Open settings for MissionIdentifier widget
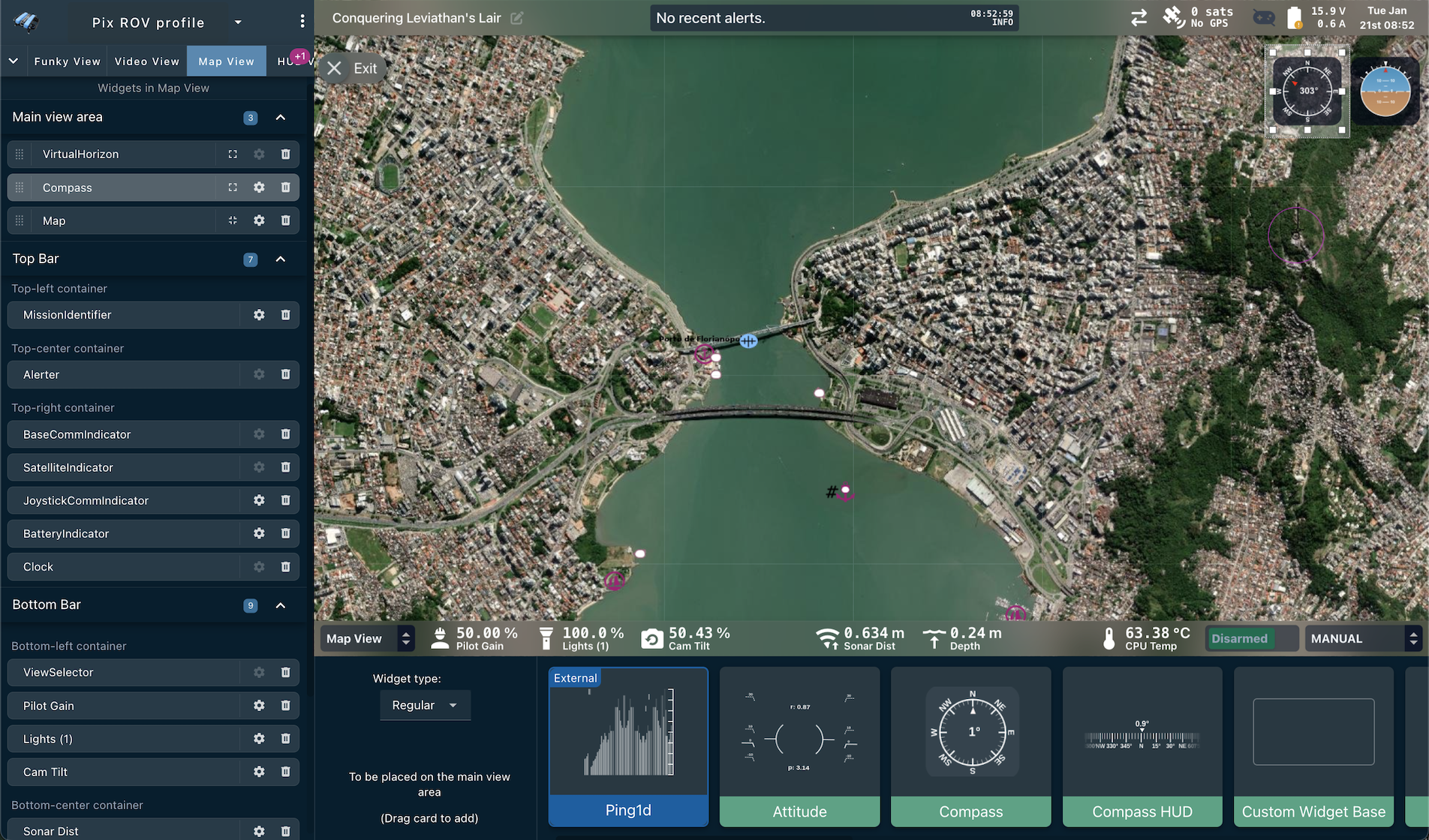The width and height of the screenshot is (1429, 840). [259, 315]
